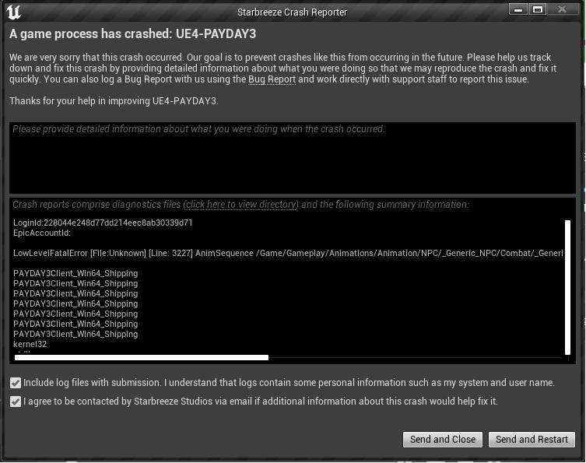This screenshot has width=586, height=463.
Task: Click the crash summary vertical scrollbar
Action: click(567, 286)
